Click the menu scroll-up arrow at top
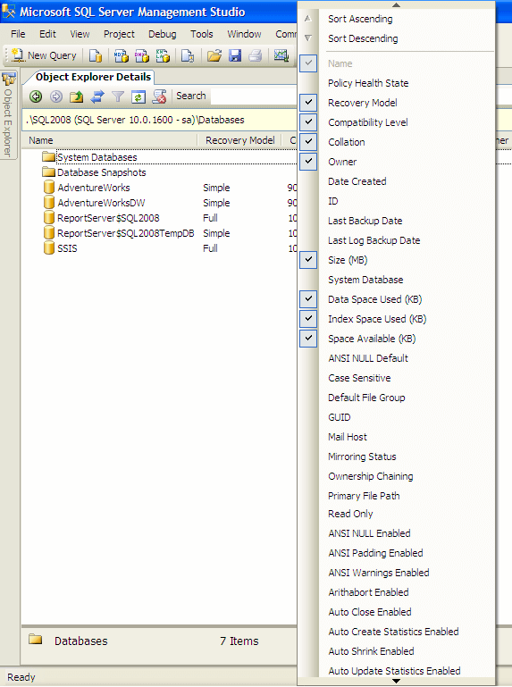Image resolution: width=512 pixels, height=687 pixels. [396, 4]
